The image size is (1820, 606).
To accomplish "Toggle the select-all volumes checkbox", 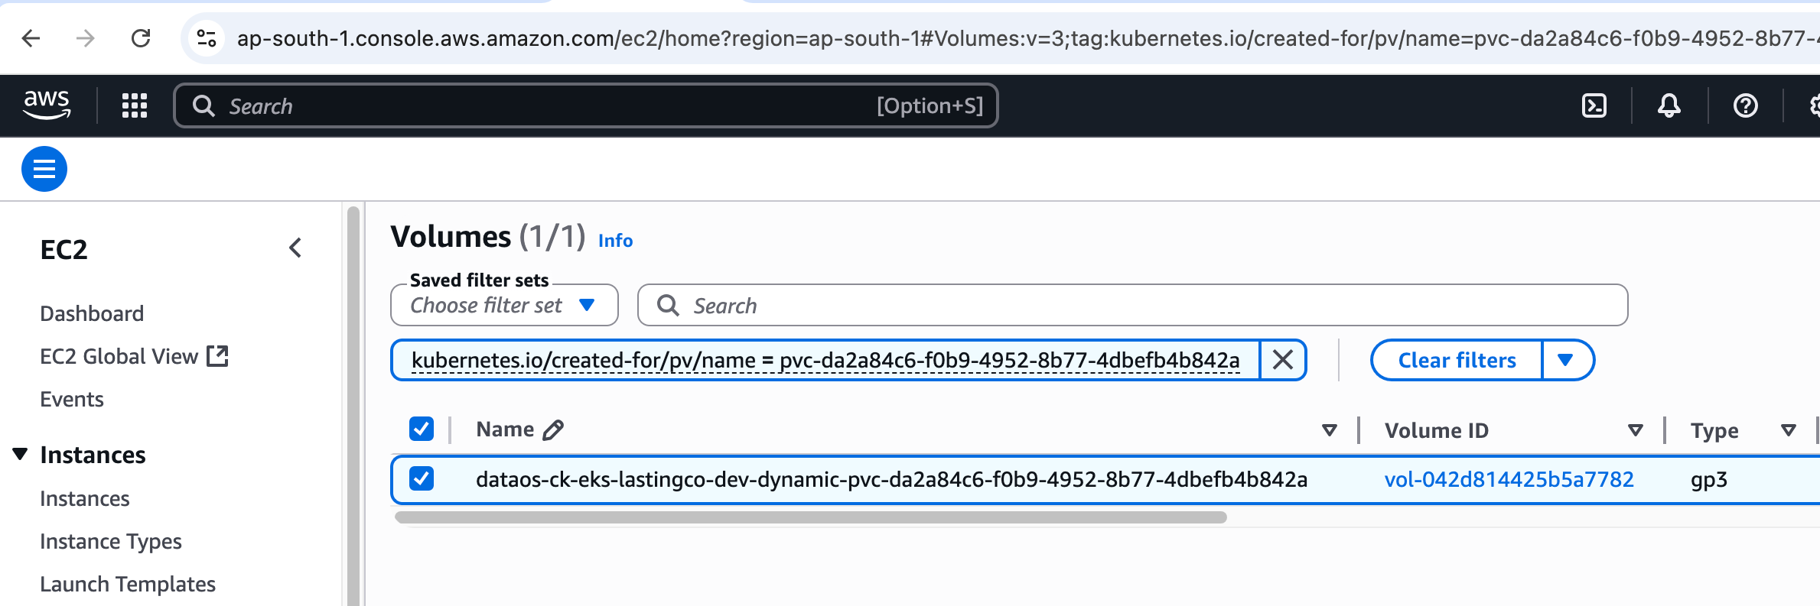I will [422, 429].
